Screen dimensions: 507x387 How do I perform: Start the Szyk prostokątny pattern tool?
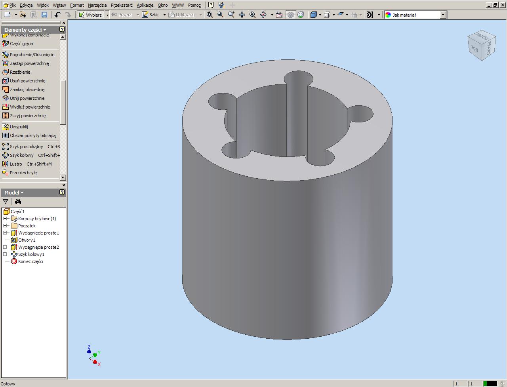click(30, 147)
